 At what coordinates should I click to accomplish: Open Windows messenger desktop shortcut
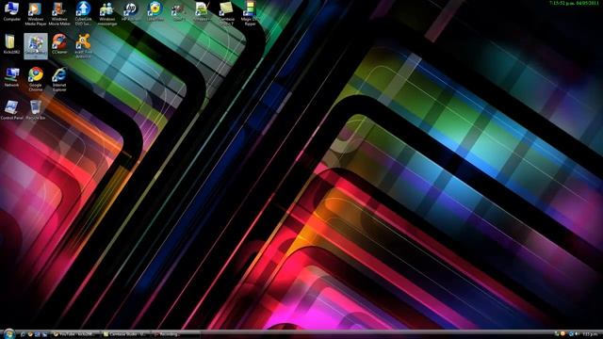click(106, 14)
